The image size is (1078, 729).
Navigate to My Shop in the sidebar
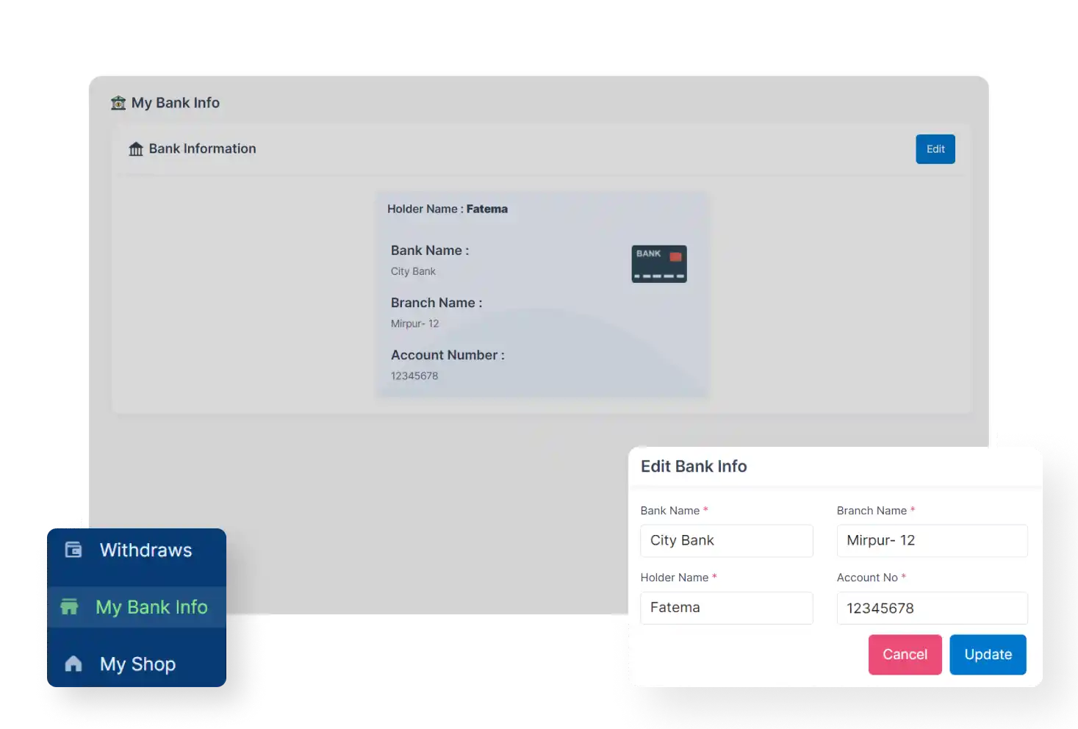[137, 664]
